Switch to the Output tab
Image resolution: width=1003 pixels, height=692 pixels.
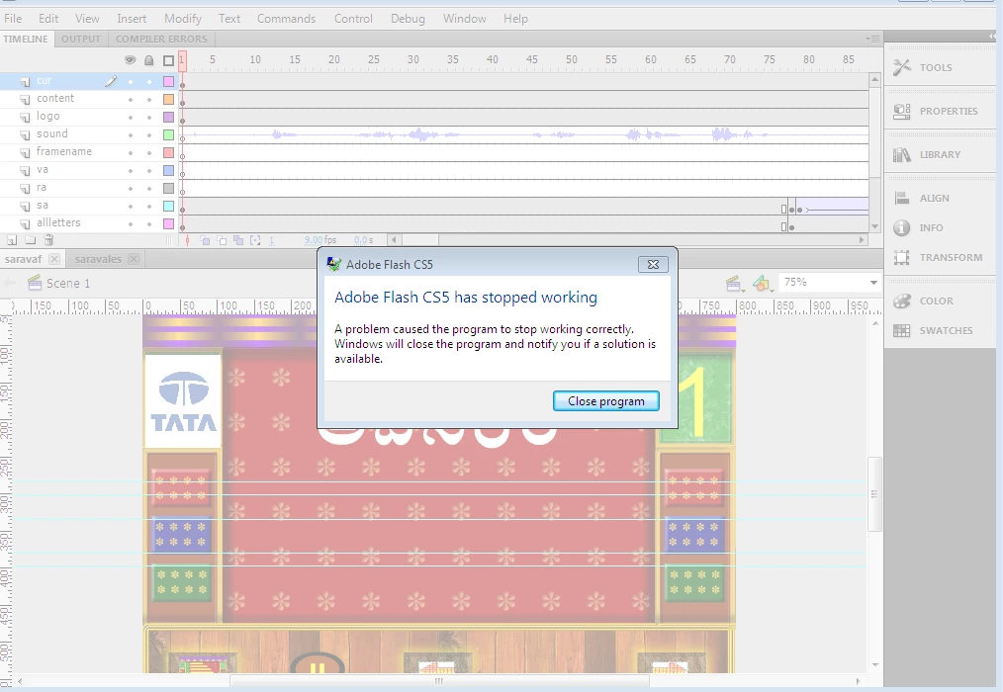point(80,39)
